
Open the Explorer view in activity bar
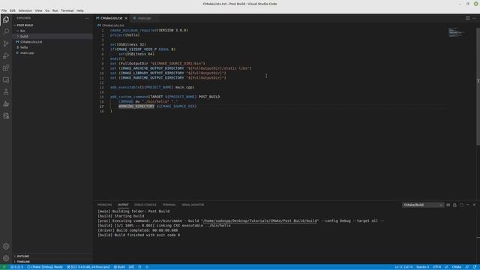point(6,20)
